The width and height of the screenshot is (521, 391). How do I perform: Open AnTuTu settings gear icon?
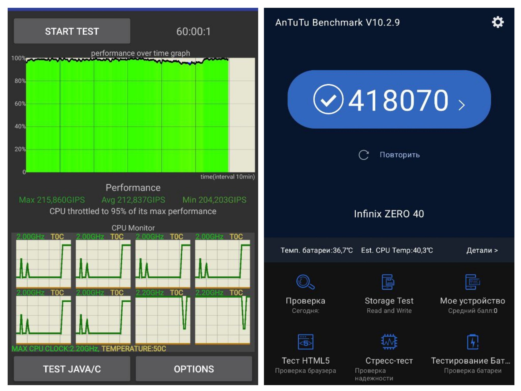(x=497, y=22)
